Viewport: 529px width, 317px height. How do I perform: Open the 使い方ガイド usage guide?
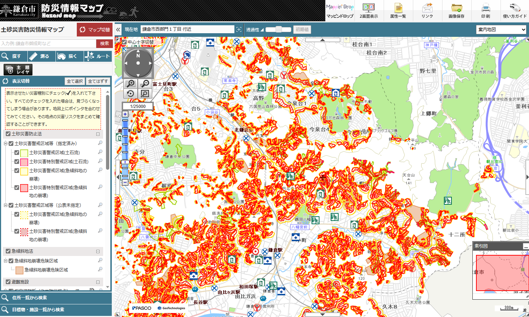515,11
